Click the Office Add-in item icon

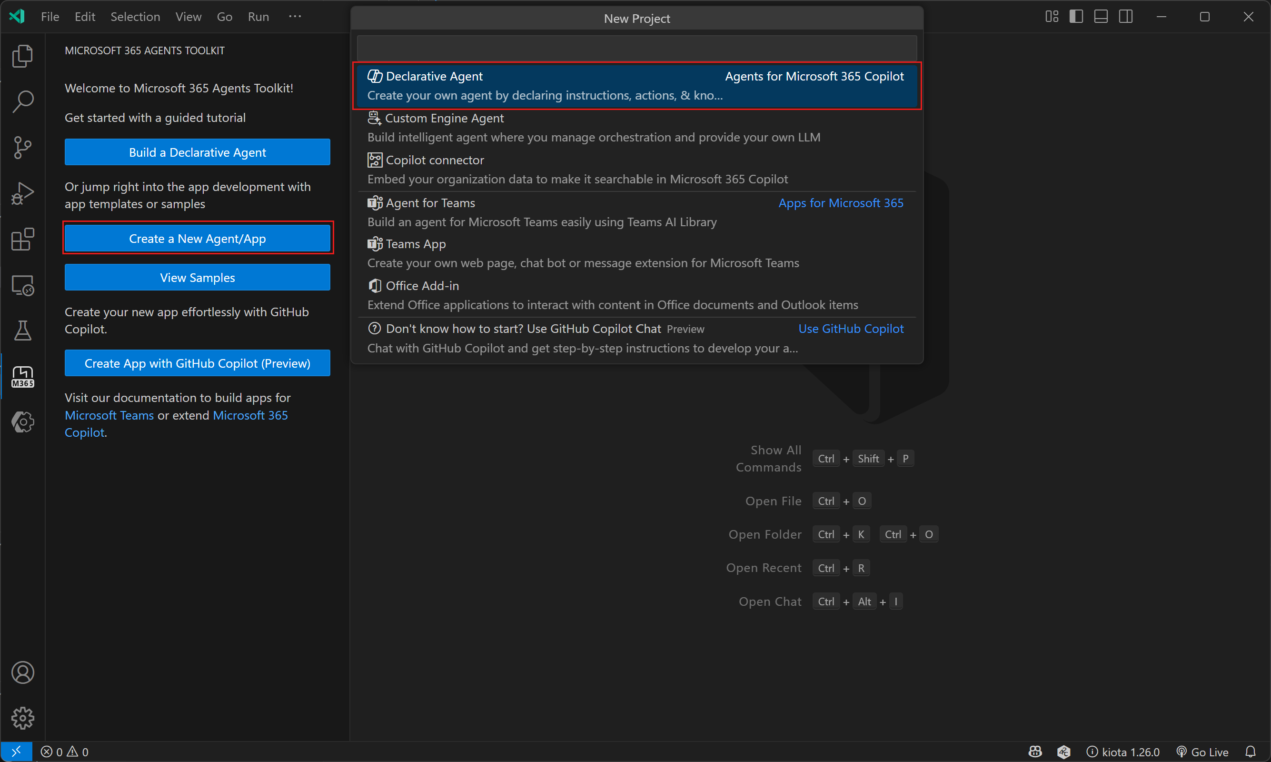coord(375,285)
